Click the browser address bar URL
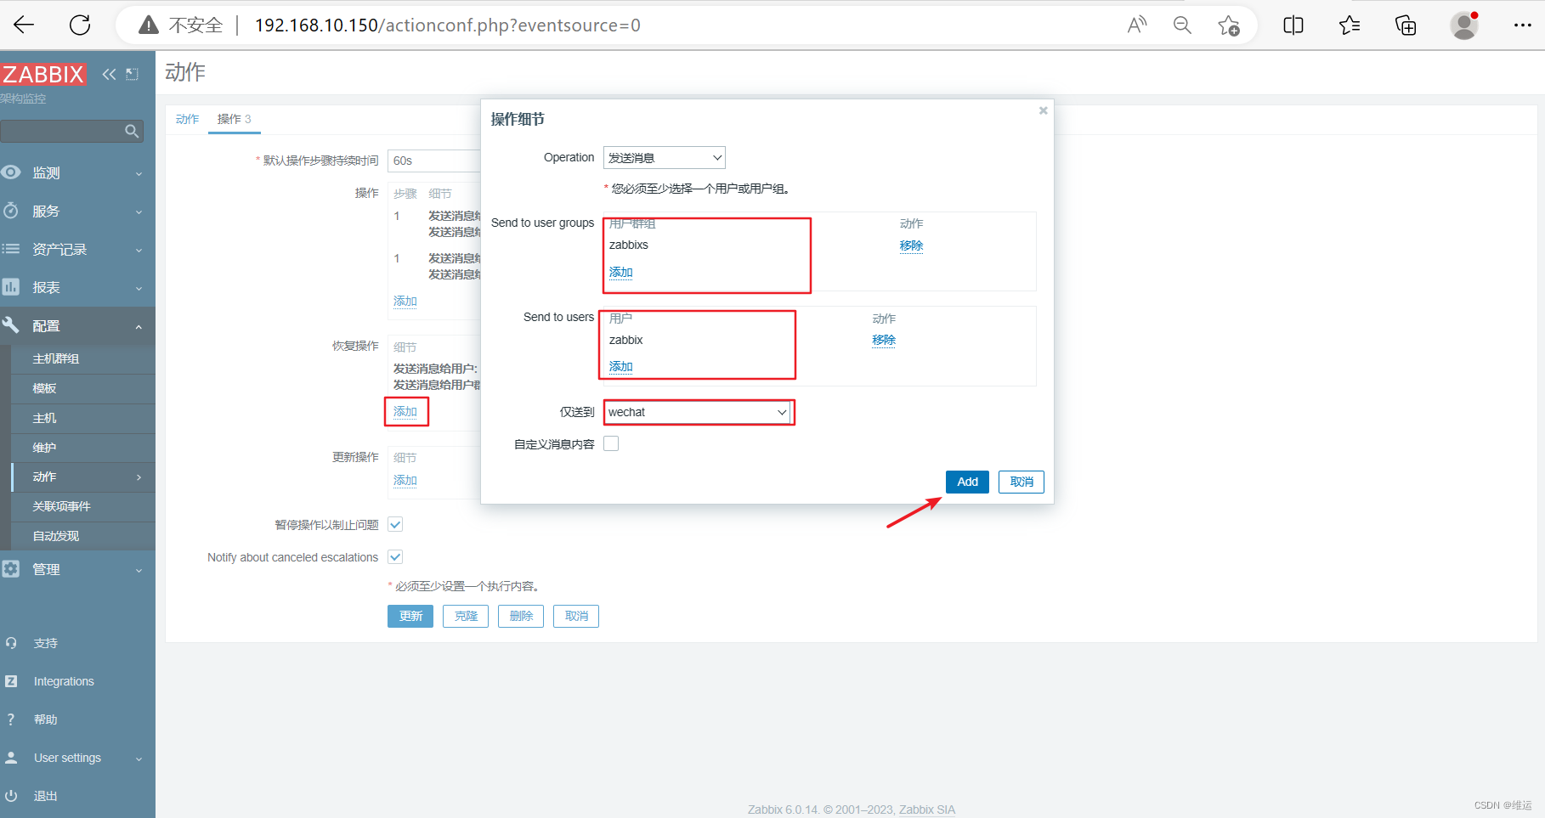 coord(448,25)
